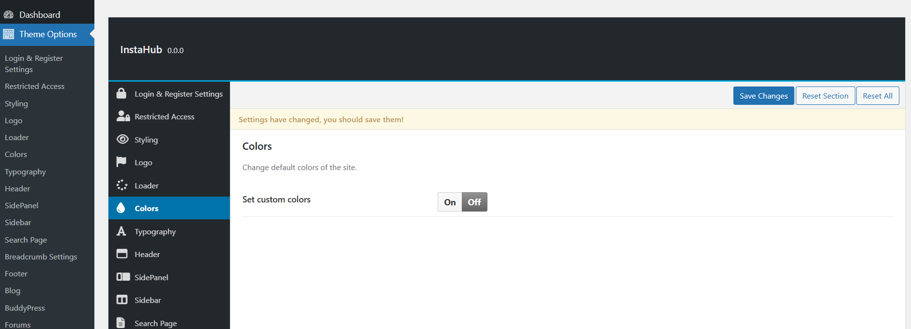This screenshot has width=911, height=329.
Task: Click the lock icon for Login & Register Settings
Action: pos(121,93)
